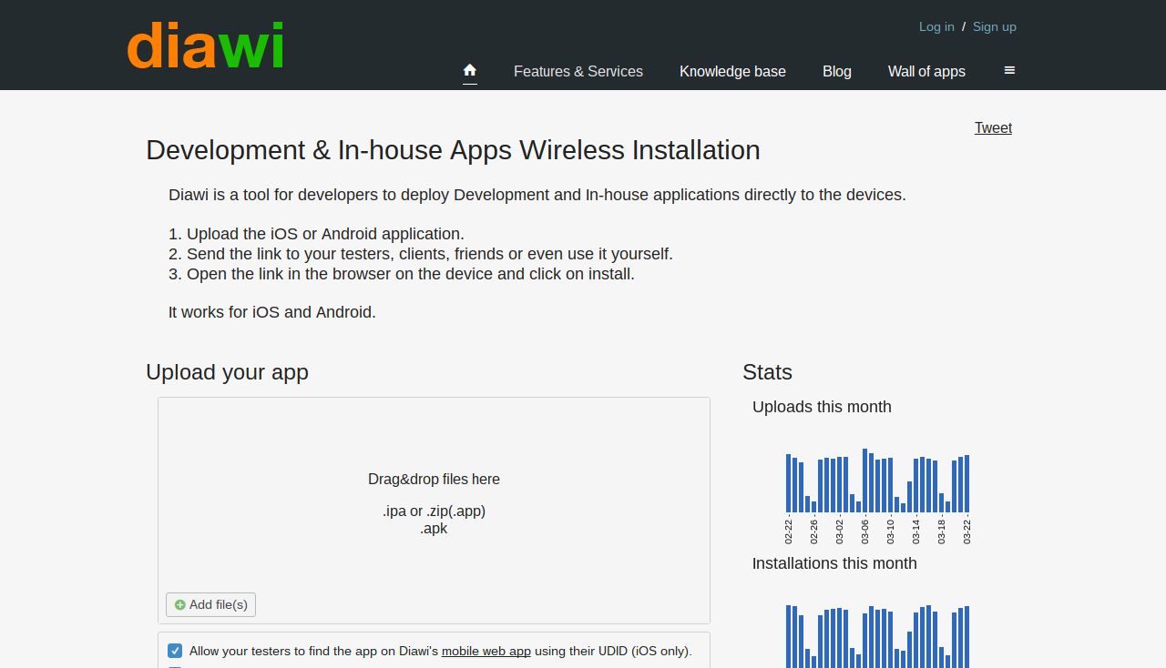Click the Tweet link
This screenshot has width=1166, height=668.
pyautogui.click(x=993, y=127)
